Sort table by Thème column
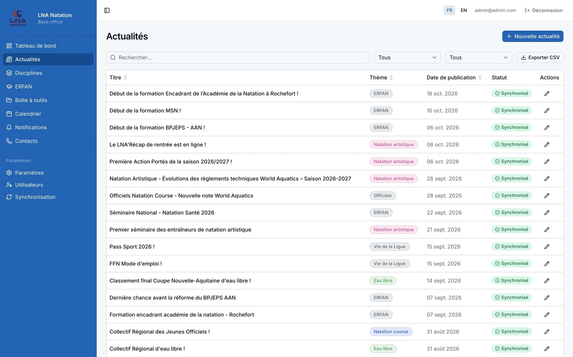 [x=381, y=77]
